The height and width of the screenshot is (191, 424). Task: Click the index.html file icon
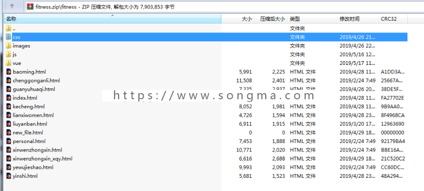pos(8,97)
